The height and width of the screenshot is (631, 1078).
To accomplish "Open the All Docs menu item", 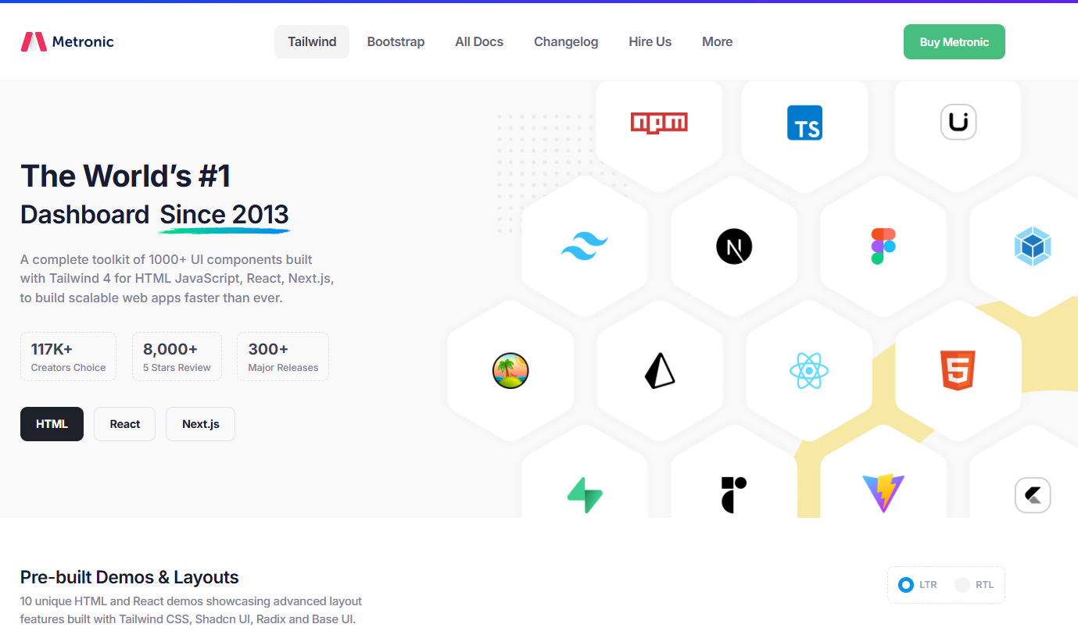I will point(479,42).
